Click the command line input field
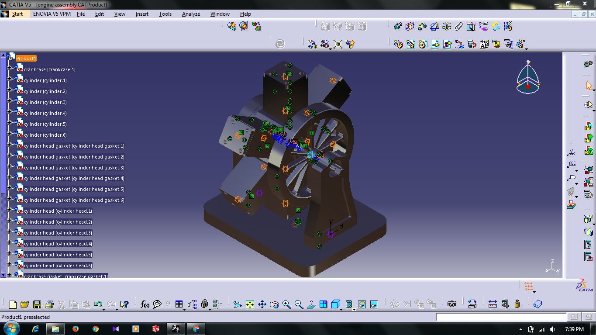This screenshot has height=335, width=596. (x=501, y=317)
